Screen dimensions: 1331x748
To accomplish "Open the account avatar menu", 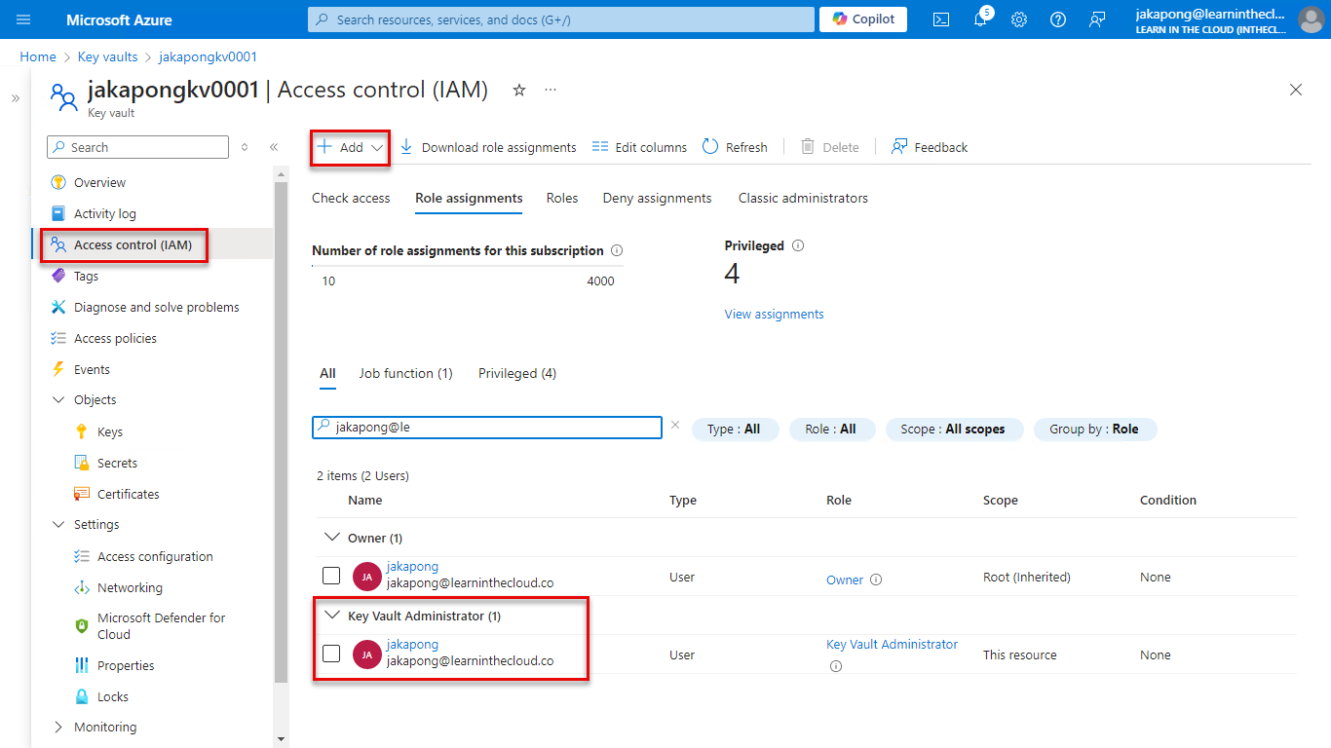I will click(1311, 19).
